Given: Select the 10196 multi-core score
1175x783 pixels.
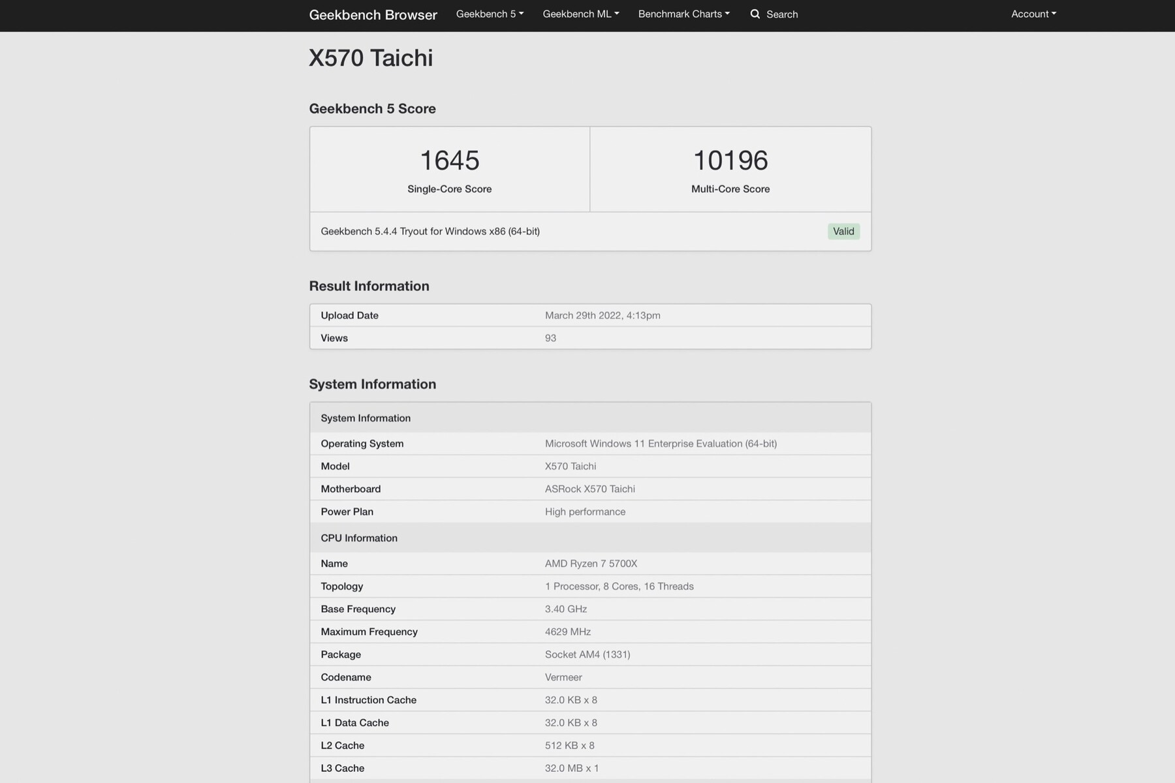Looking at the screenshot, I should tap(730, 161).
